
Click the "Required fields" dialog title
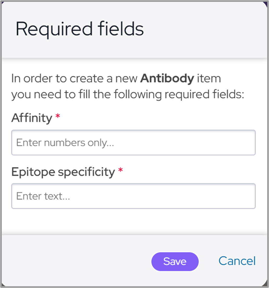(x=80, y=29)
